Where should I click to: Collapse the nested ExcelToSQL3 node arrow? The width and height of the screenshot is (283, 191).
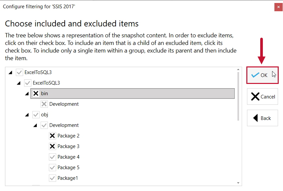coord(19,83)
